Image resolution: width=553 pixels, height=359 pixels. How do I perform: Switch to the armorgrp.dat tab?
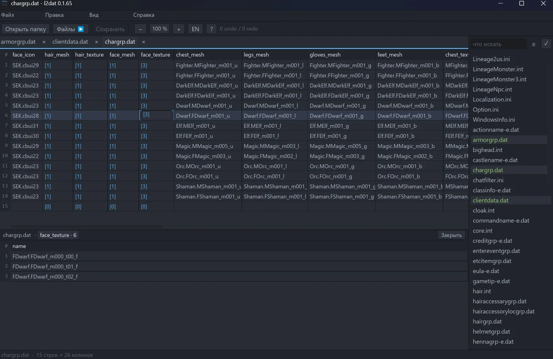click(x=18, y=42)
